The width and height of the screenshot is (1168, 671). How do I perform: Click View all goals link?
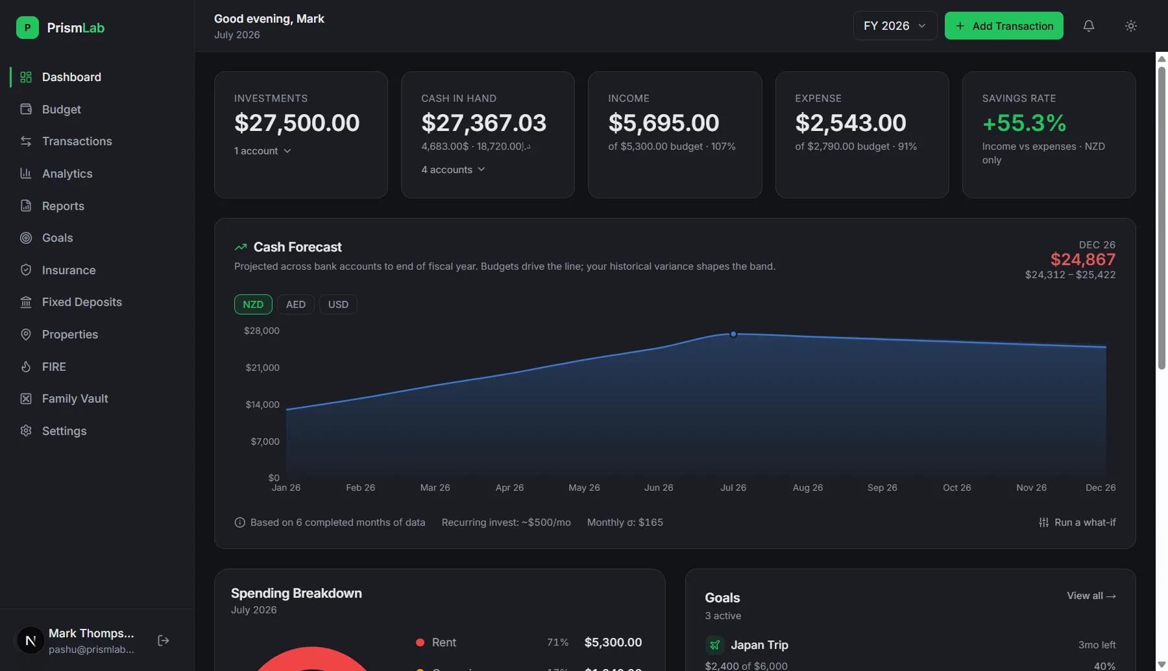click(x=1091, y=596)
